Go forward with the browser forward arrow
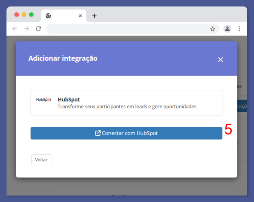 (27, 29)
